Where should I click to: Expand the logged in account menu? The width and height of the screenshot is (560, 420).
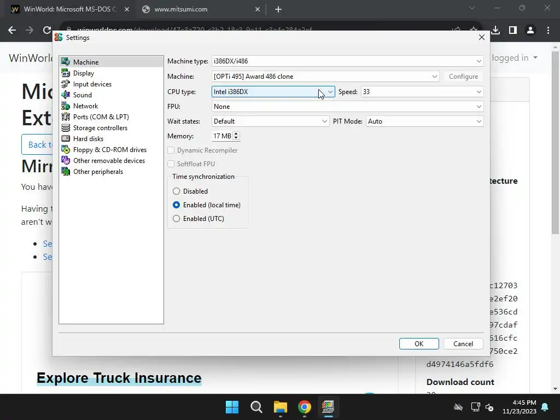[x=514, y=58]
